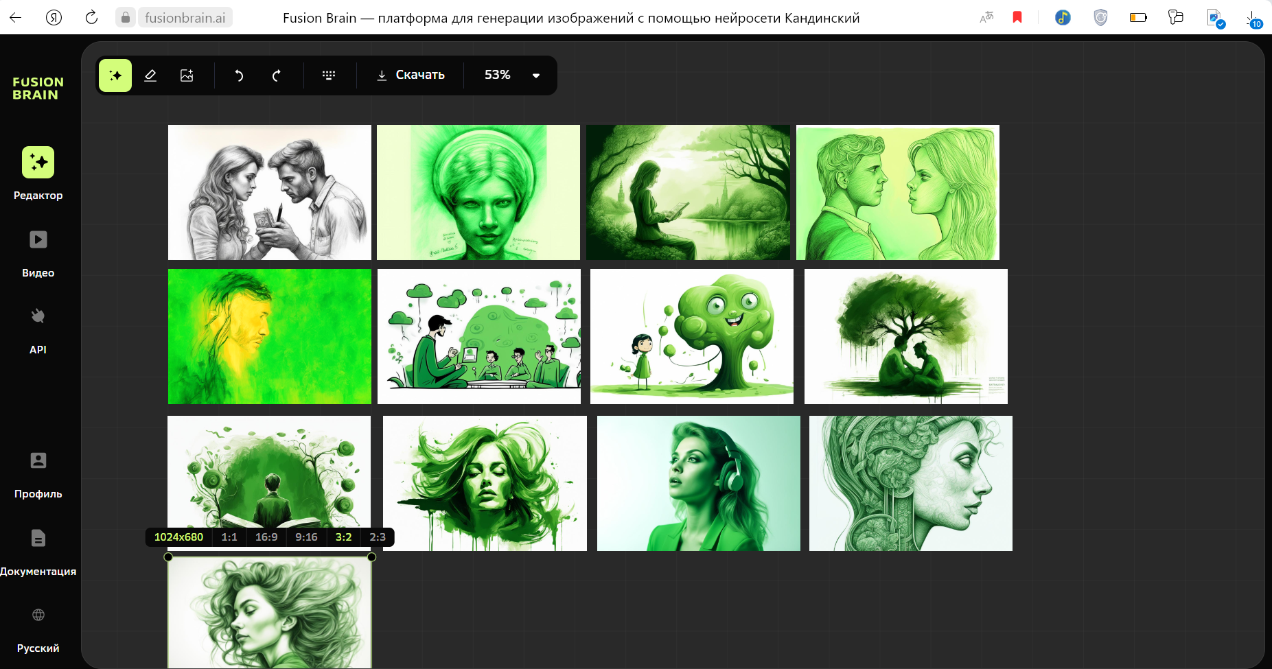Select the eraser edit tool
The image size is (1272, 669).
pyautogui.click(x=150, y=75)
